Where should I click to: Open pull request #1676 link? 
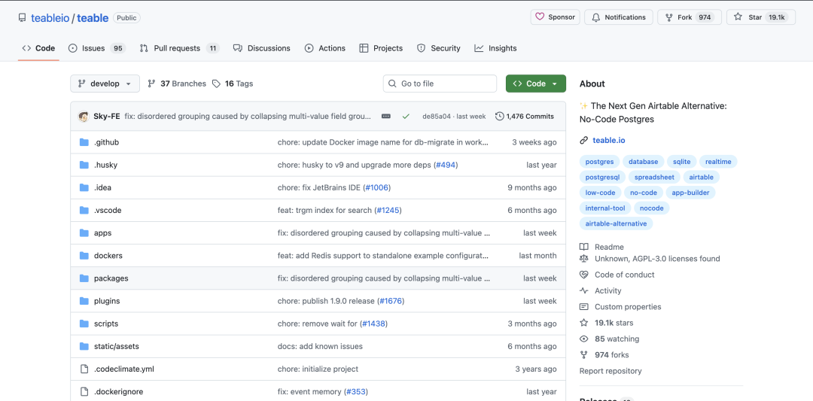[391, 301]
